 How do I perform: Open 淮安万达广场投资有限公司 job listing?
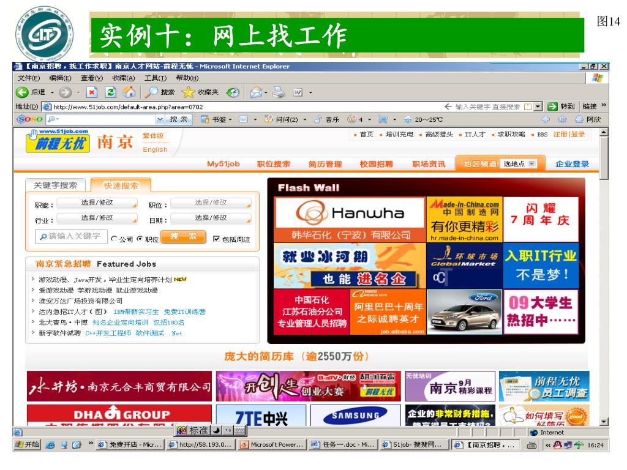(80, 301)
